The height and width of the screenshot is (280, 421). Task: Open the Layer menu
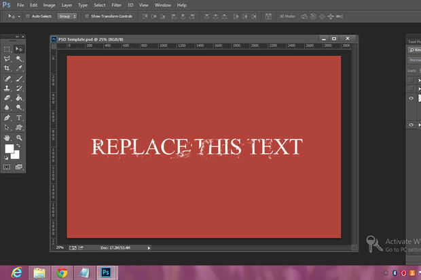[65, 5]
